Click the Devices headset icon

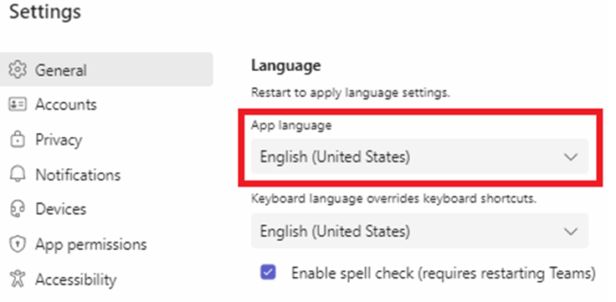tap(18, 209)
